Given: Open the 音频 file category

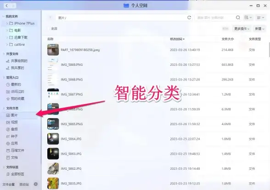Looking at the screenshot, I should click(12, 129).
